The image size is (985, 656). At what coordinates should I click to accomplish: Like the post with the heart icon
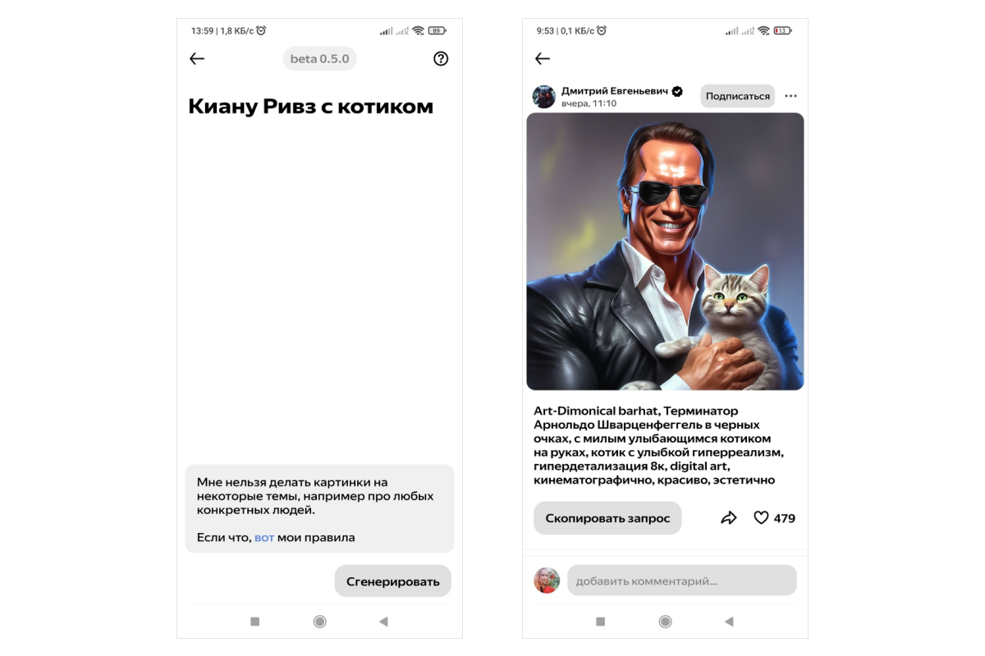[761, 518]
